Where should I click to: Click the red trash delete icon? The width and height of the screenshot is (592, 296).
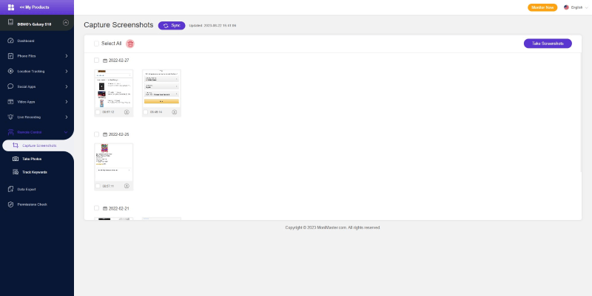130,44
